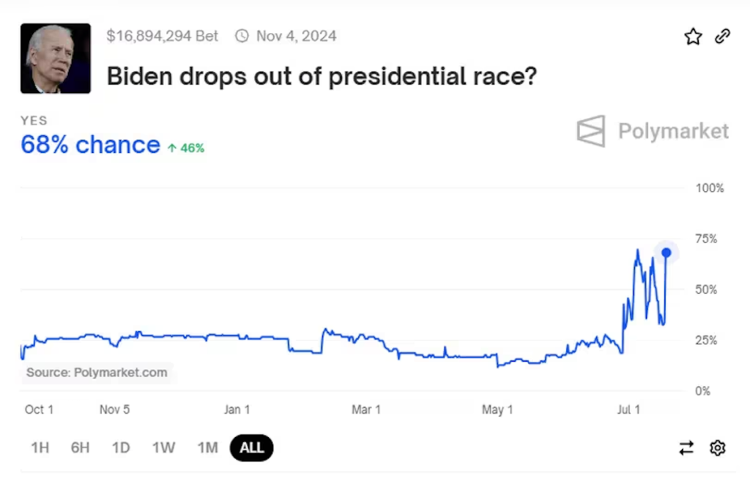Open the 'Biden drops out' market title
Screen dimensions: 750x484
322,75
